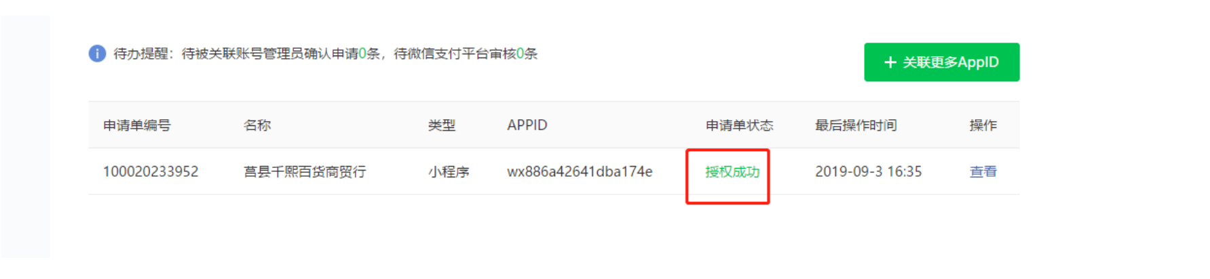The height and width of the screenshot is (279, 1210).
Task: Click the timestamp 2019-09-3 16:35
Action: tap(868, 172)
